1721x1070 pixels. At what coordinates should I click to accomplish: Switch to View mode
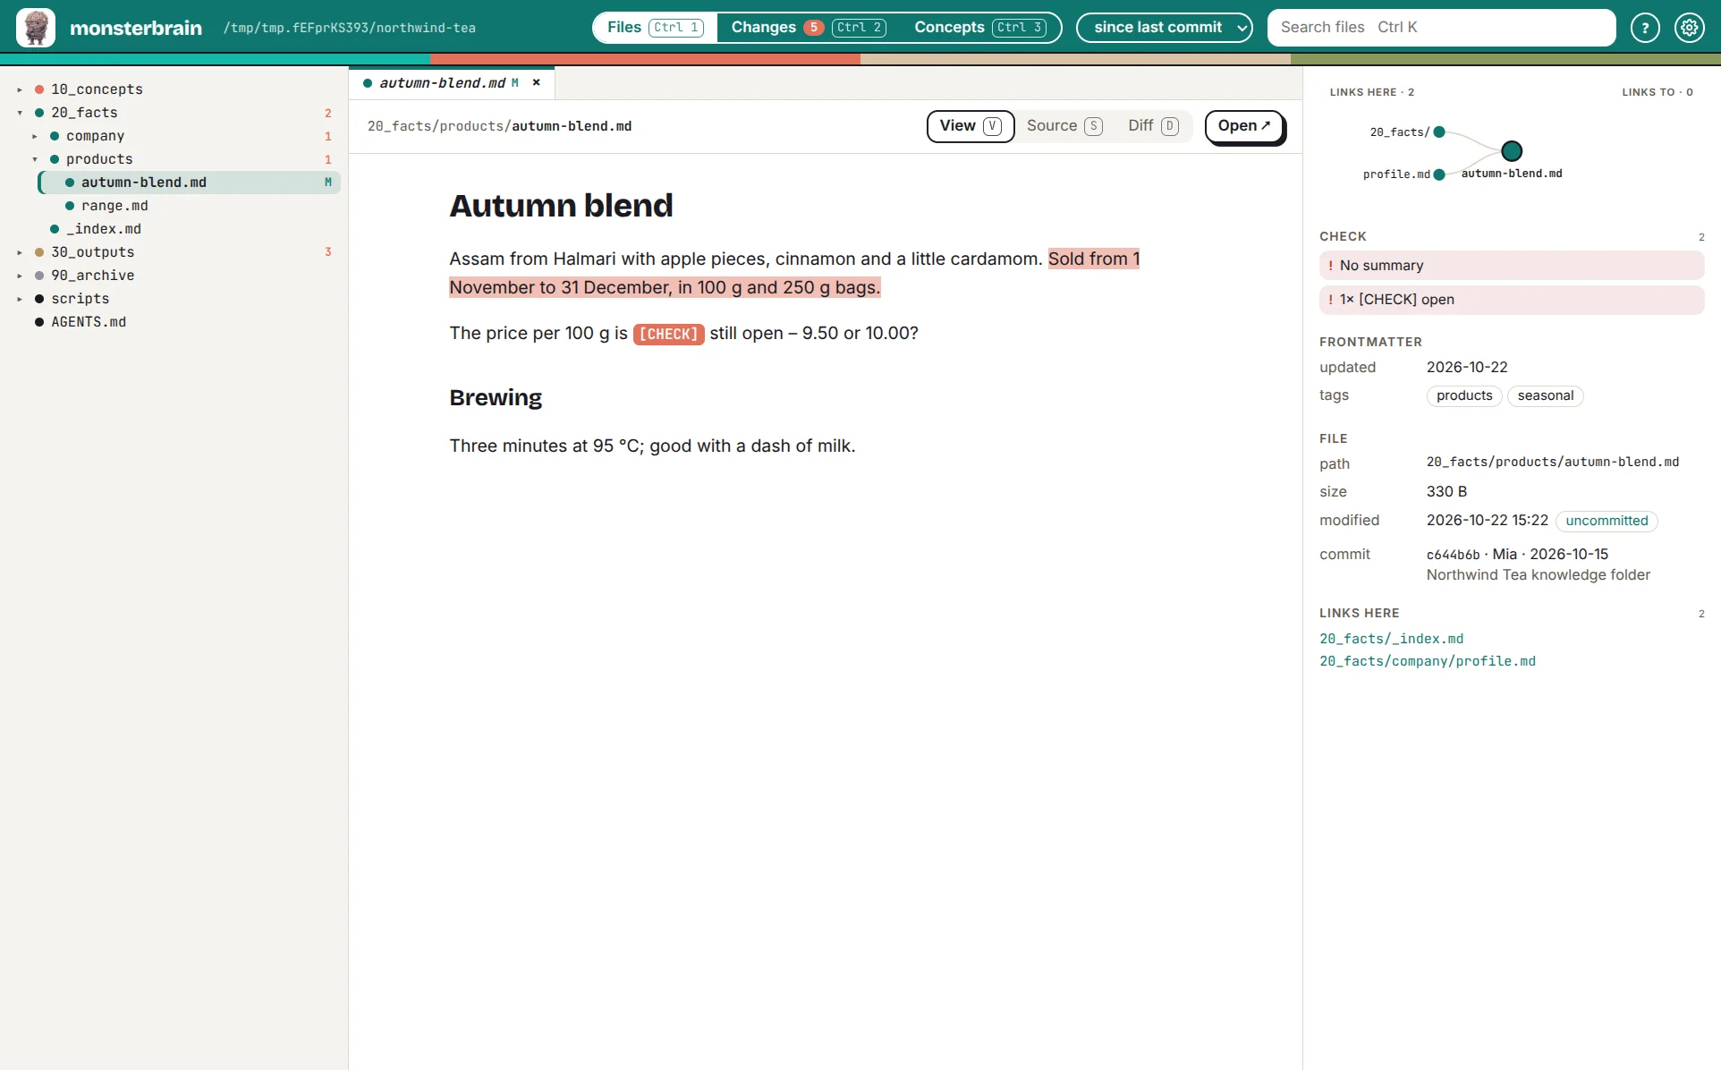coord(971,126)
